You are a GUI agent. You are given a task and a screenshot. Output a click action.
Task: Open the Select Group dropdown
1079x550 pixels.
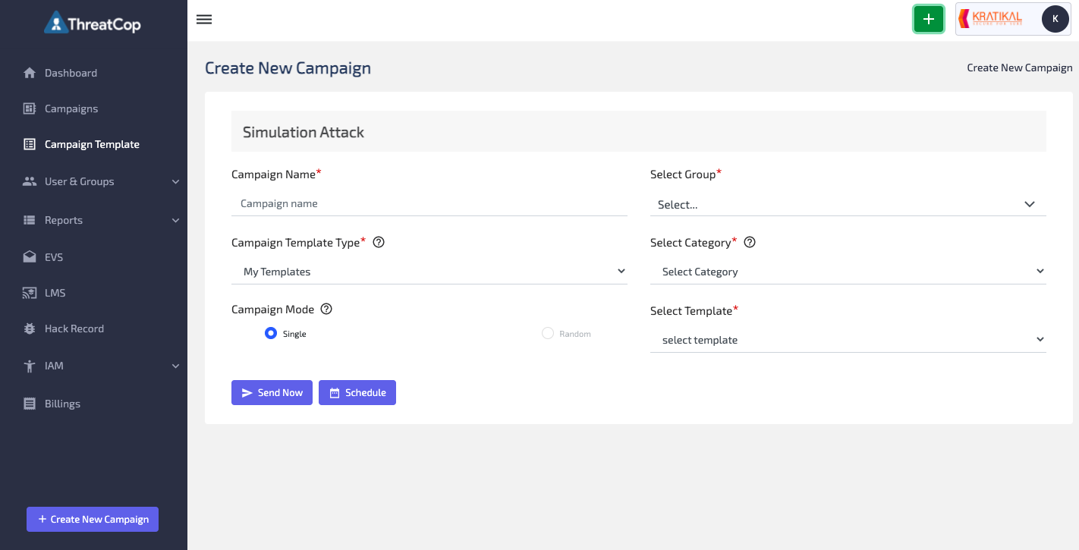pos(848,204)
